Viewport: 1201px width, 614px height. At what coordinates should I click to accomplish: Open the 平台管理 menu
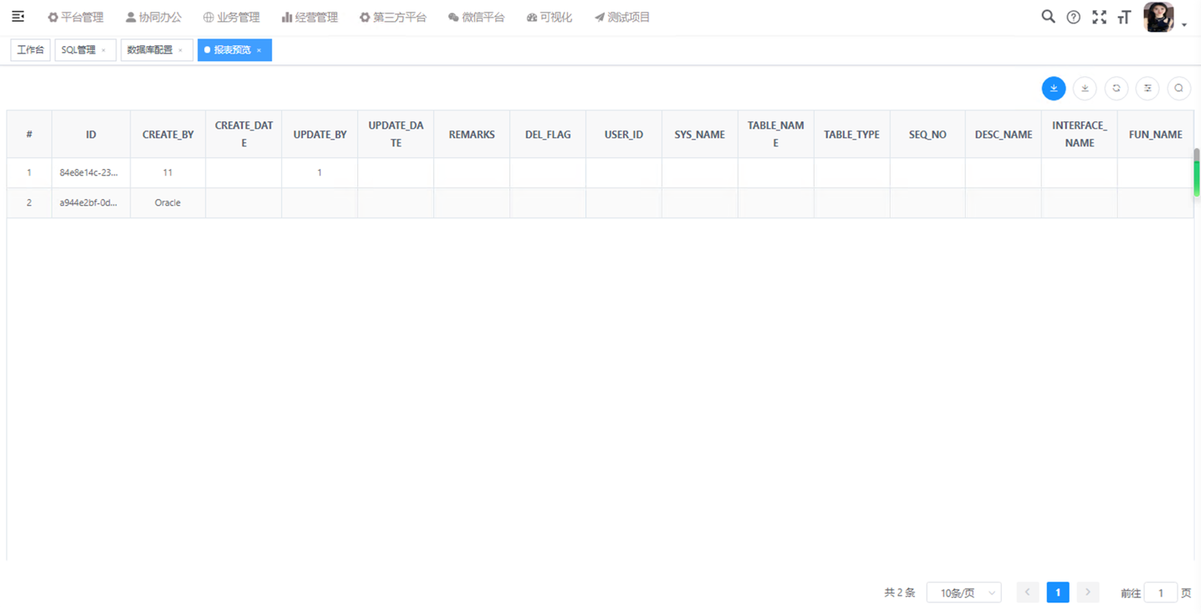coord(75,18)
